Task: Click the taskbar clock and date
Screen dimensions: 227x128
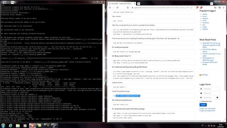Action: click(221, 126)
